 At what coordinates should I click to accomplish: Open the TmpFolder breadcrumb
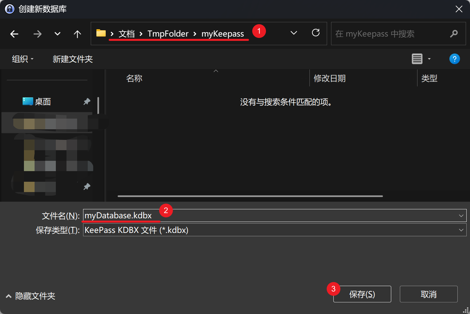(168, 34)
